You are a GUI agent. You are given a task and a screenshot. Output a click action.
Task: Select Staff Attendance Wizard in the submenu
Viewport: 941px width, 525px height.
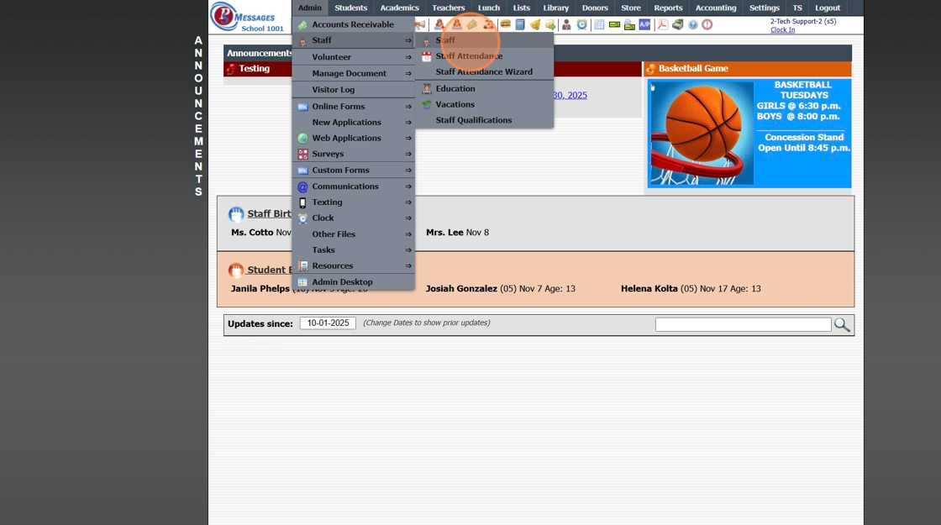[x=484, y=72]
